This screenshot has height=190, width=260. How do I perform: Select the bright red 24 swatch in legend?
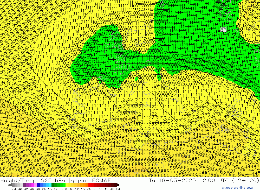(90, 185)
